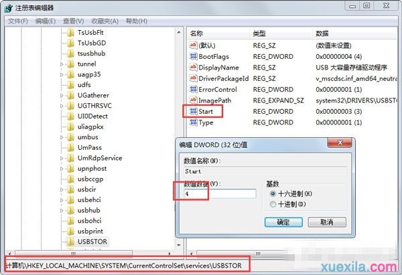The width and height of the screenshot is (402, 275).
Task: Open the 编辑(E) menu
Action: click(46, 21)
